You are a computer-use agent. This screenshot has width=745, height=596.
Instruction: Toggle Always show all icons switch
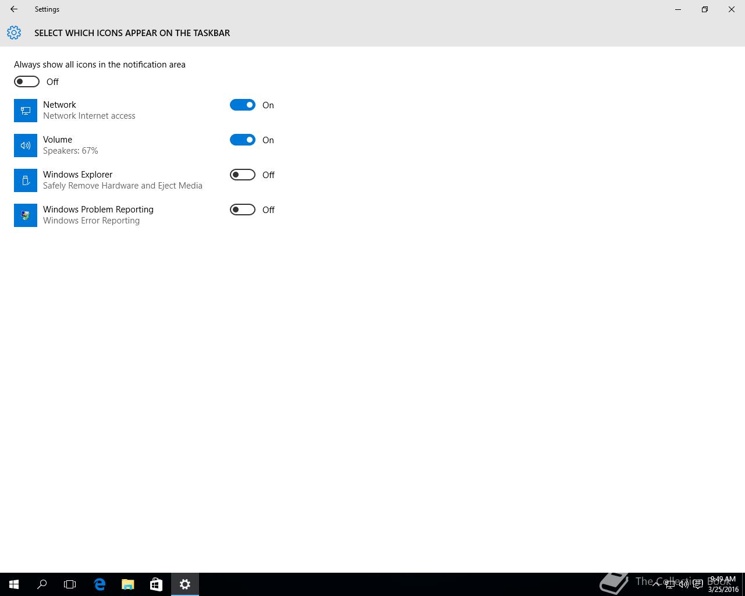(27, 81)
